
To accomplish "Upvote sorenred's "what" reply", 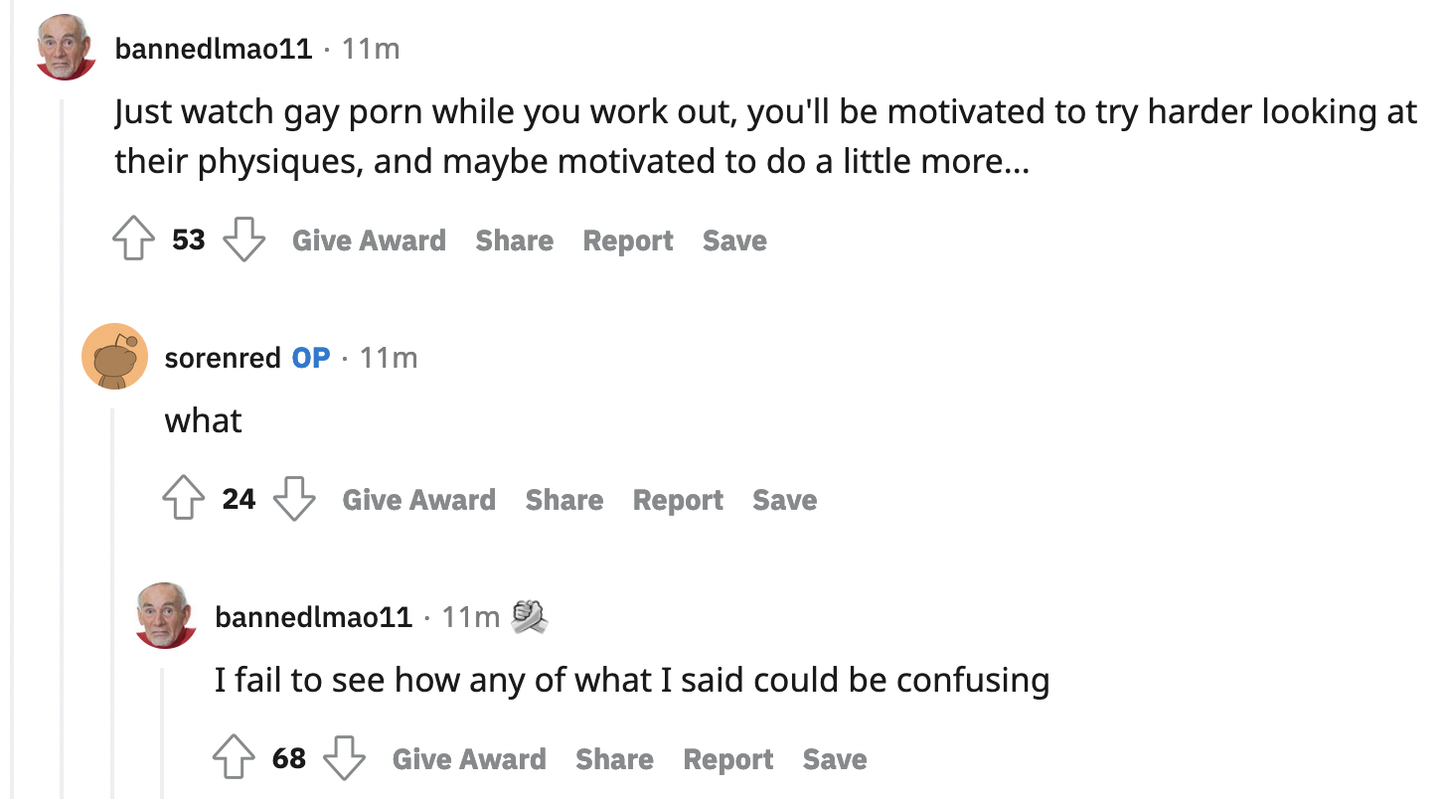I will (x=184, y=499).
